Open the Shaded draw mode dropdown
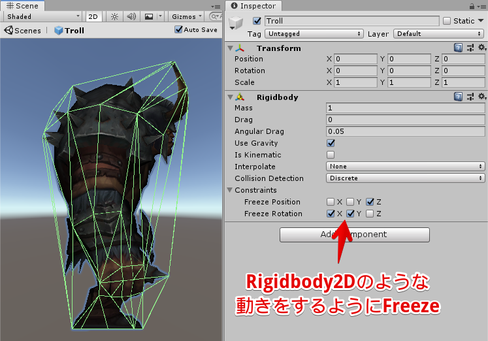 tap(43, 16)
